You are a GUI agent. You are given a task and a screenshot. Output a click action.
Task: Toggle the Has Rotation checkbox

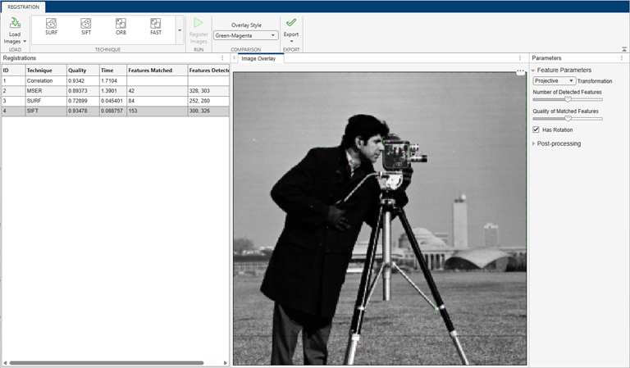(536, 129)
